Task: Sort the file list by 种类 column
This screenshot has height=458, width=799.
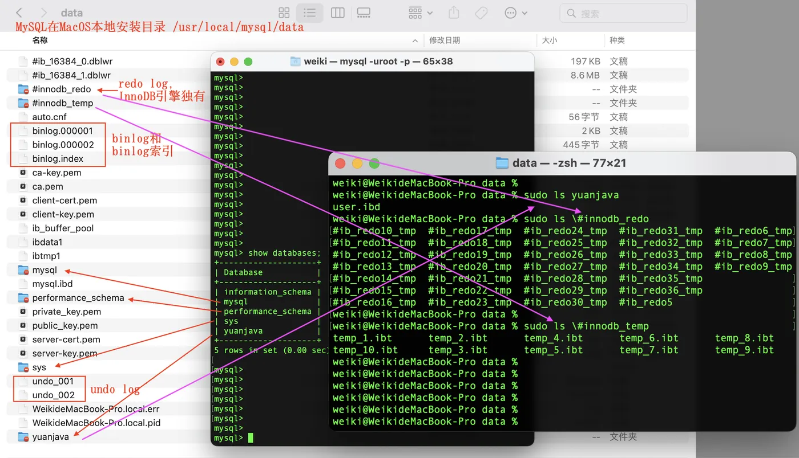Action: (x=617, y=40)
